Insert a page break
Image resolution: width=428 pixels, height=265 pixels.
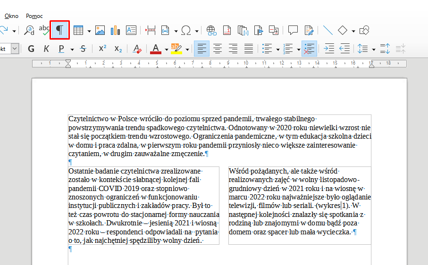click(151, 30)
